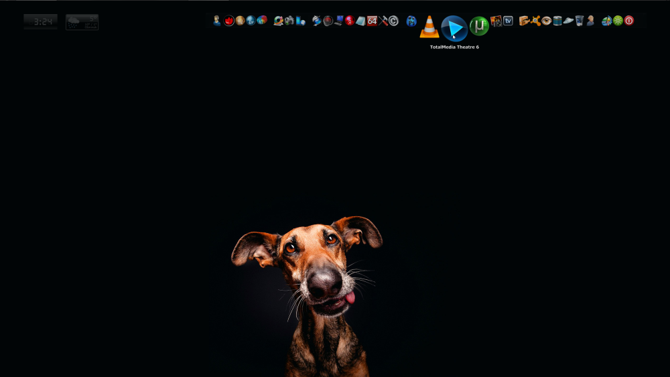Open the weather widget showing 5°
670x377 pixels.
tap(82, 21)
